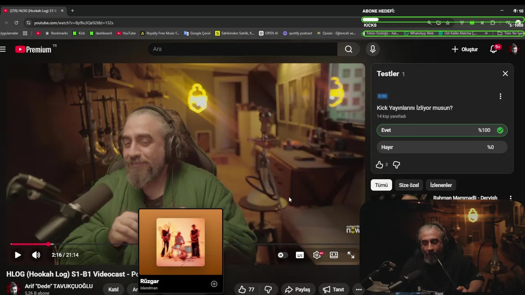Image resolution: width=525 pixels, height=295 pixels.
Task: Reload the page in browser toolbar
Action: click(x=16, y=23)
